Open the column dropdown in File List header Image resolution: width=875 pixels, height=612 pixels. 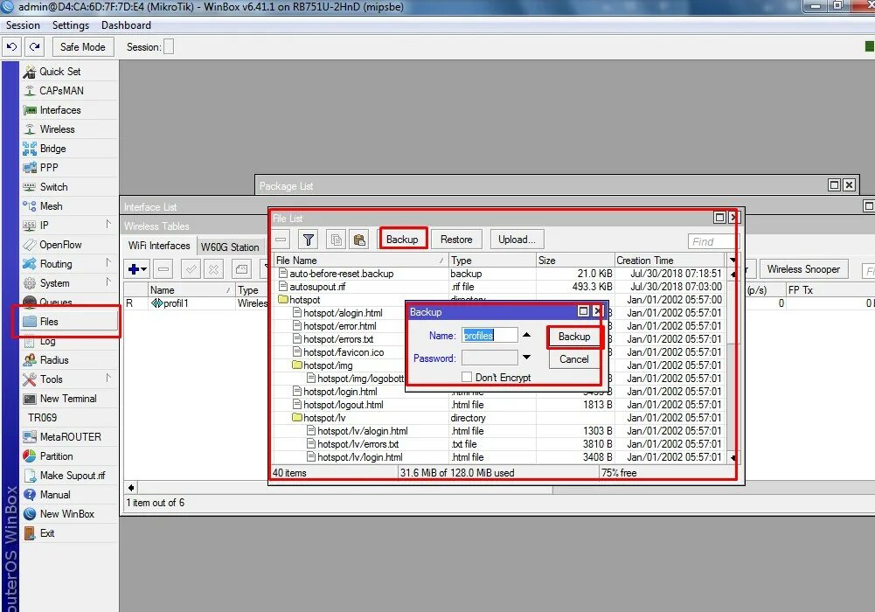click(x=733, y=260)
